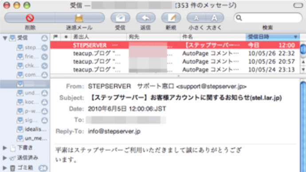Select the 受信 top-level inbox
306x172 pixels.
pyautogui.click(x=22, y=38)
